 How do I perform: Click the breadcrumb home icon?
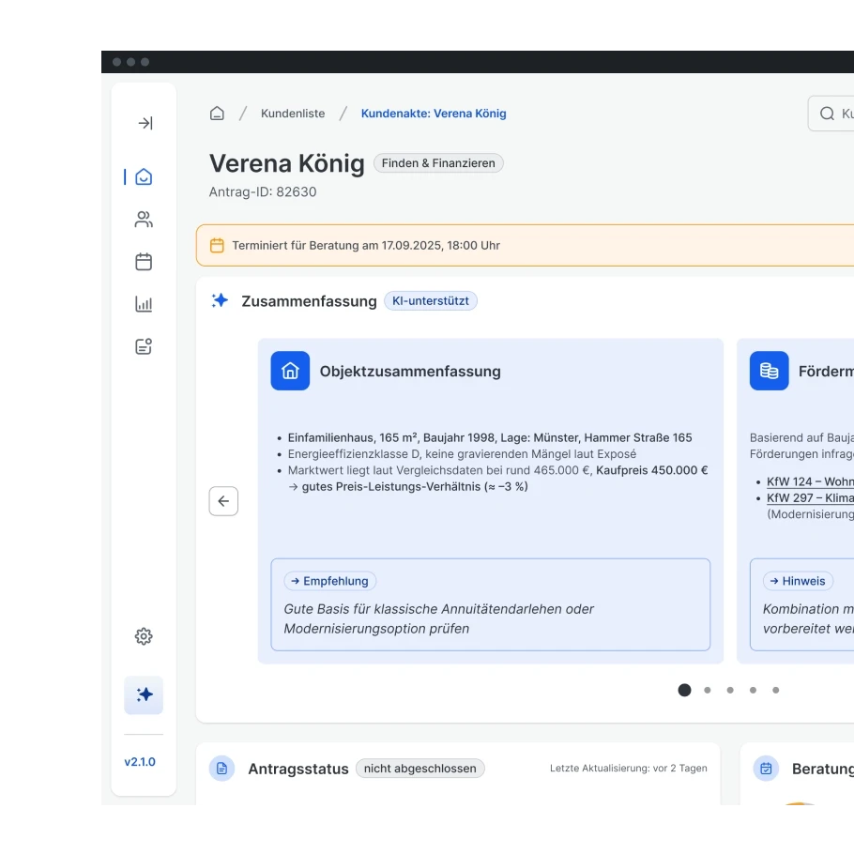pos(217,113)
